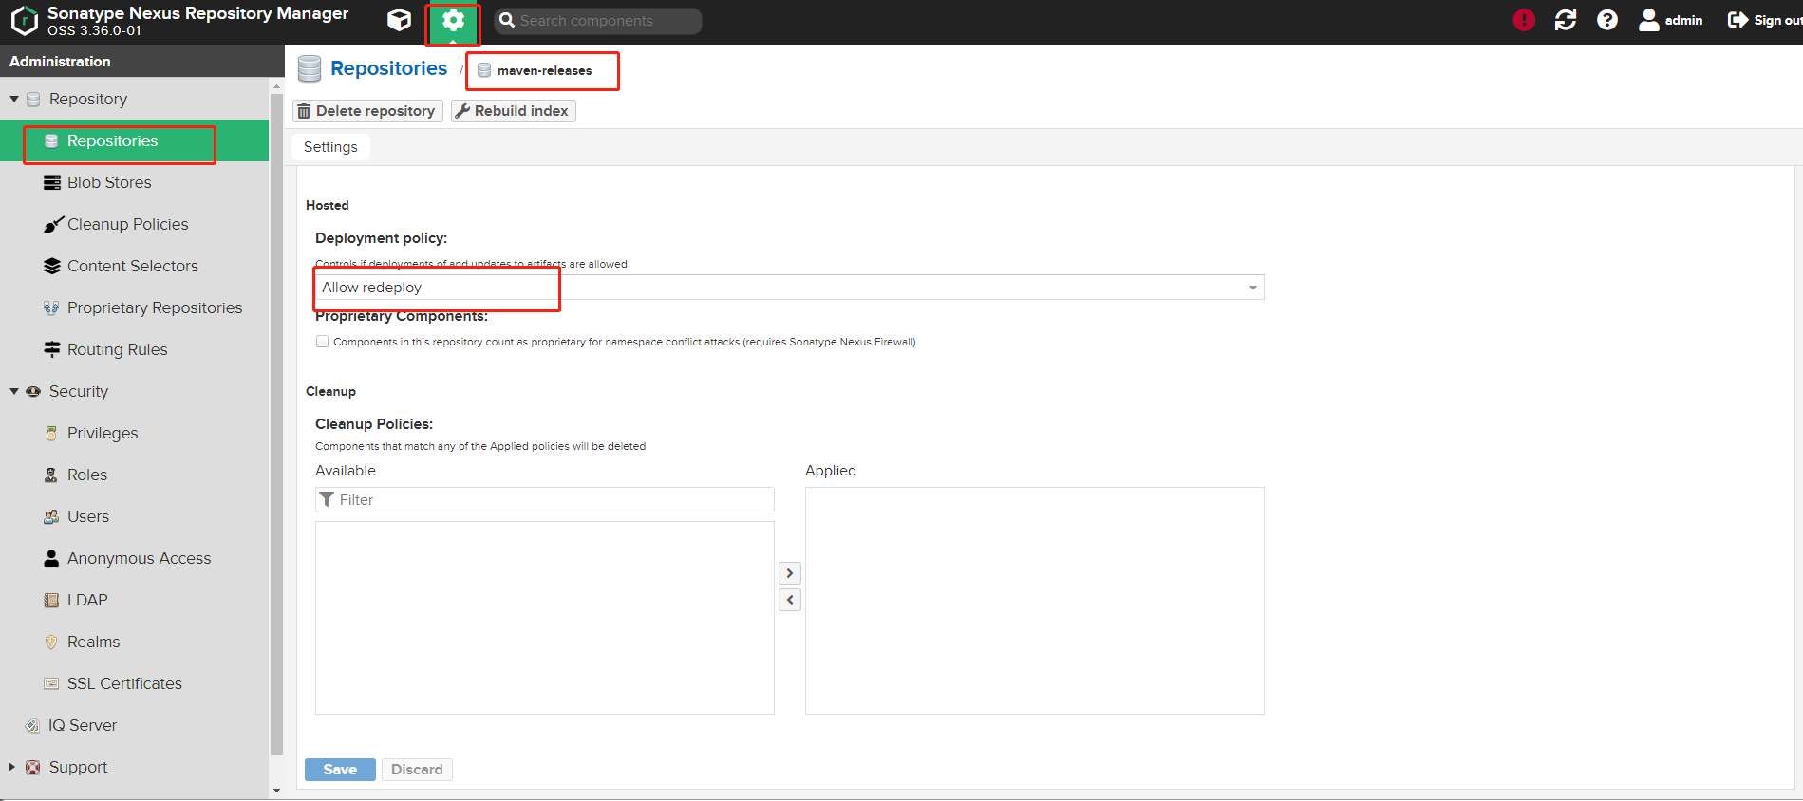
Task: Move selected policy to Applied with right arrow
Action: [x=790, y=573]
